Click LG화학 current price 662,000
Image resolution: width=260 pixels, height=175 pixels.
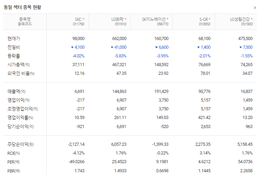click(119, 39)
